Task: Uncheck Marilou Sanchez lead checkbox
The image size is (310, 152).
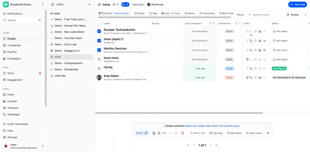Action: click(99, 50)
